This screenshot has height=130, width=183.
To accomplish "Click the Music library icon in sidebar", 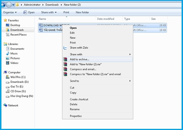I will point(8,53).
